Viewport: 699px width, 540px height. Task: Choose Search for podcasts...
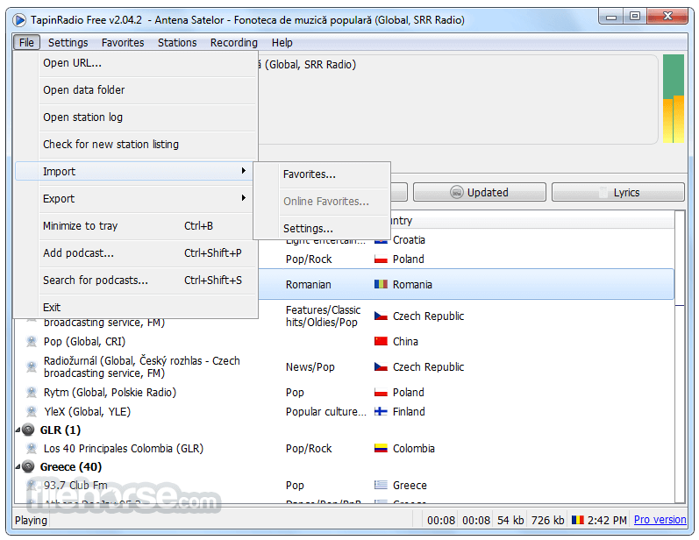click(136, 281)
